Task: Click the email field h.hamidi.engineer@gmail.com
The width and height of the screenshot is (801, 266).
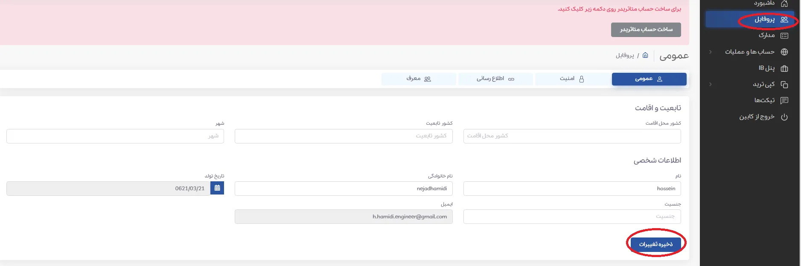Action: pyautogui.click(x=344, y=217)
